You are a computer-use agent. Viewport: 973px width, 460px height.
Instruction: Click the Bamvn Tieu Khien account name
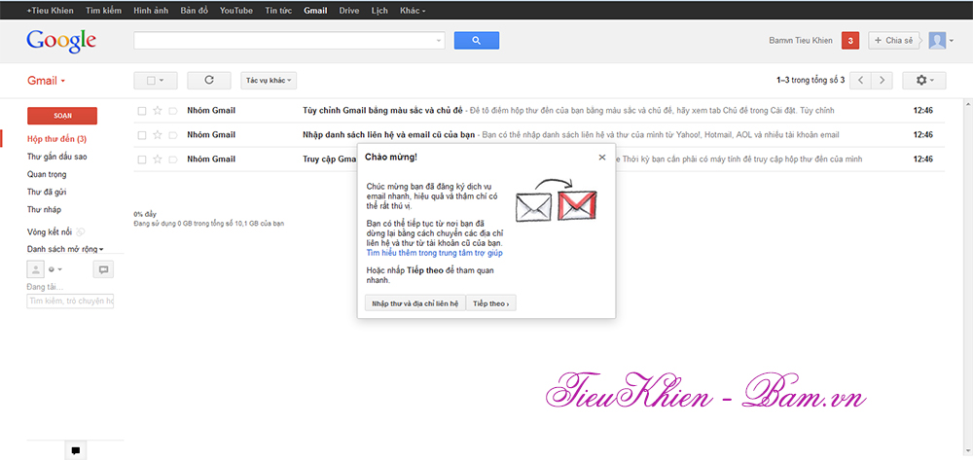coord(801,41)
